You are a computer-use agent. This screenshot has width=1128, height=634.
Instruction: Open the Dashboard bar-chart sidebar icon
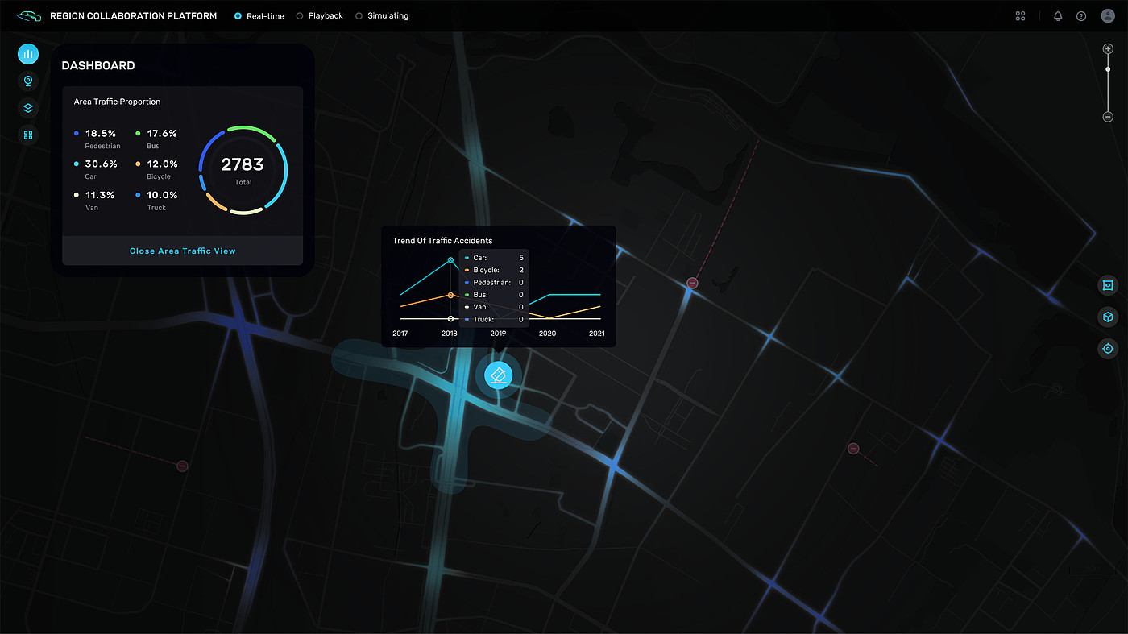tap(28, 54)
